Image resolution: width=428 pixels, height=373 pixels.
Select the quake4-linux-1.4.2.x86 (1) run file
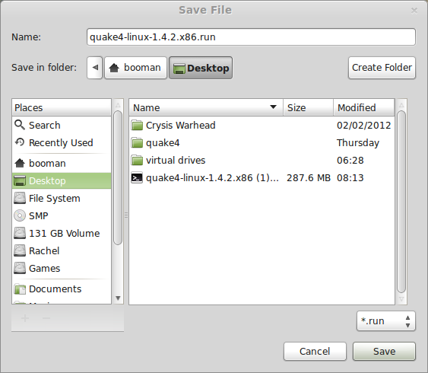[x=262, y=177]
